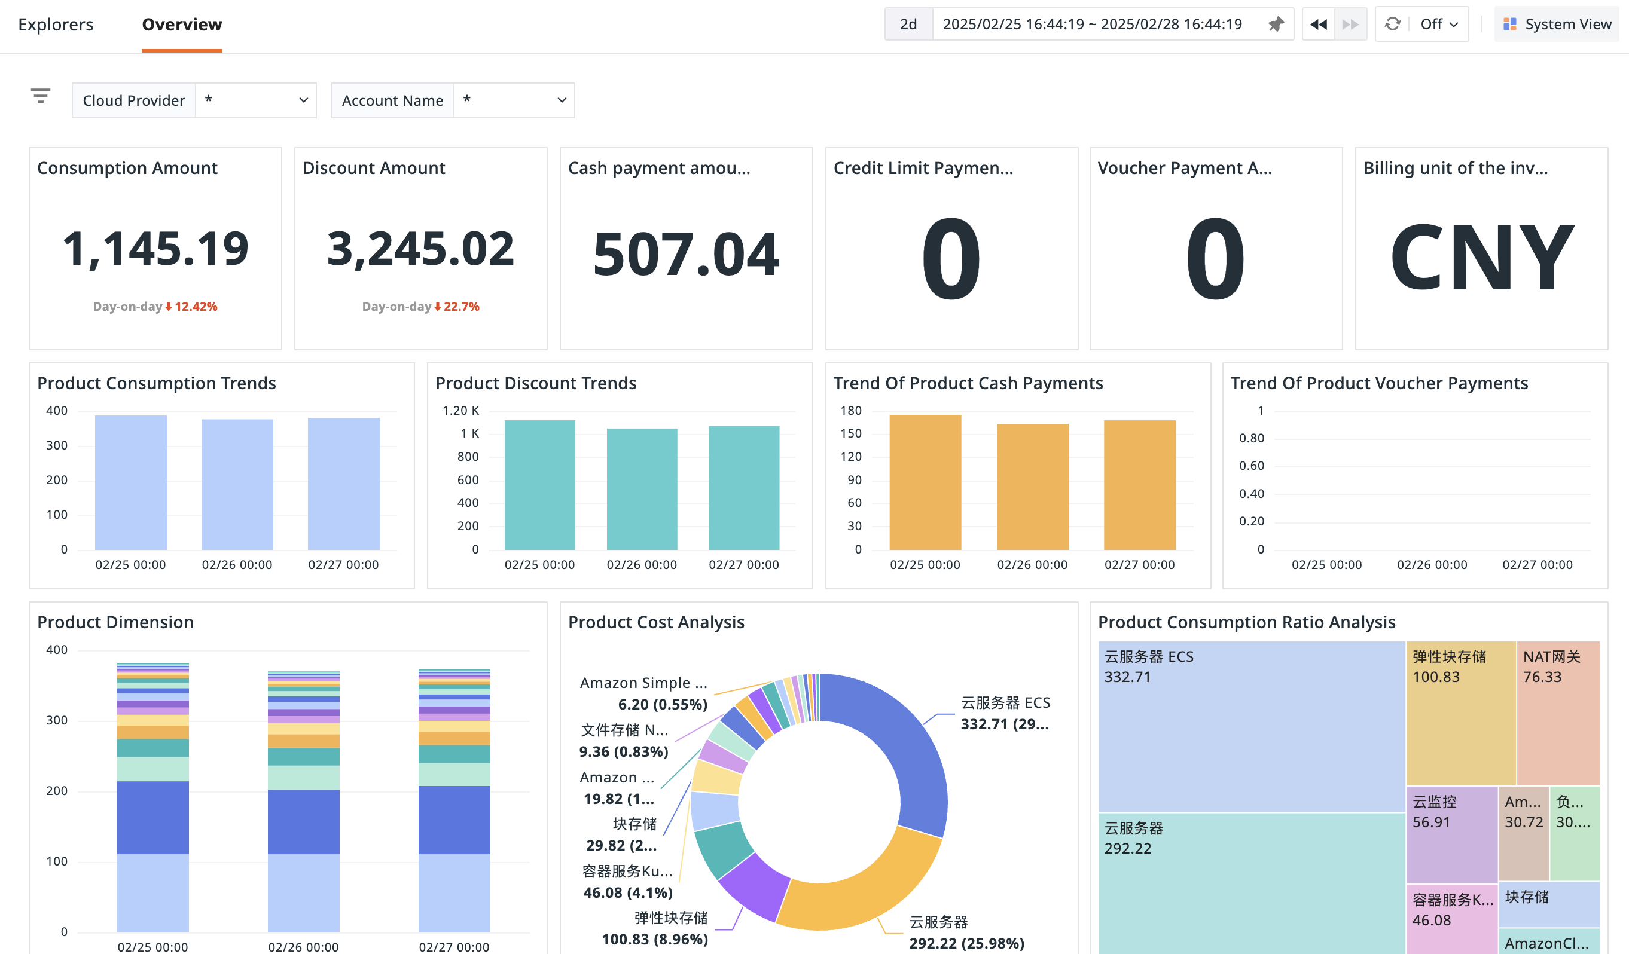Click the Product Consumption Trends 02/25 bar
Image resolution: width=1629 pixels, height=954 pixels.
click(130, 482)
